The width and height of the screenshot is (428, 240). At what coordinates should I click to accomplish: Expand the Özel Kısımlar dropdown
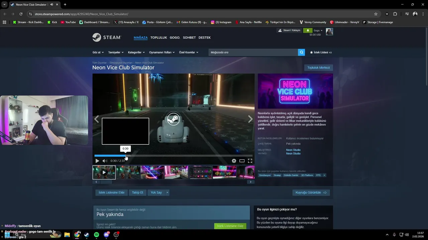point(189,52)
